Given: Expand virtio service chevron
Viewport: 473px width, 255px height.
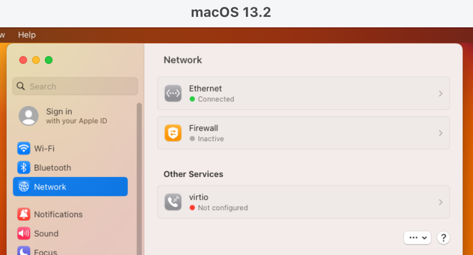Looking at the screenshot, I should [x=440, y=202].
